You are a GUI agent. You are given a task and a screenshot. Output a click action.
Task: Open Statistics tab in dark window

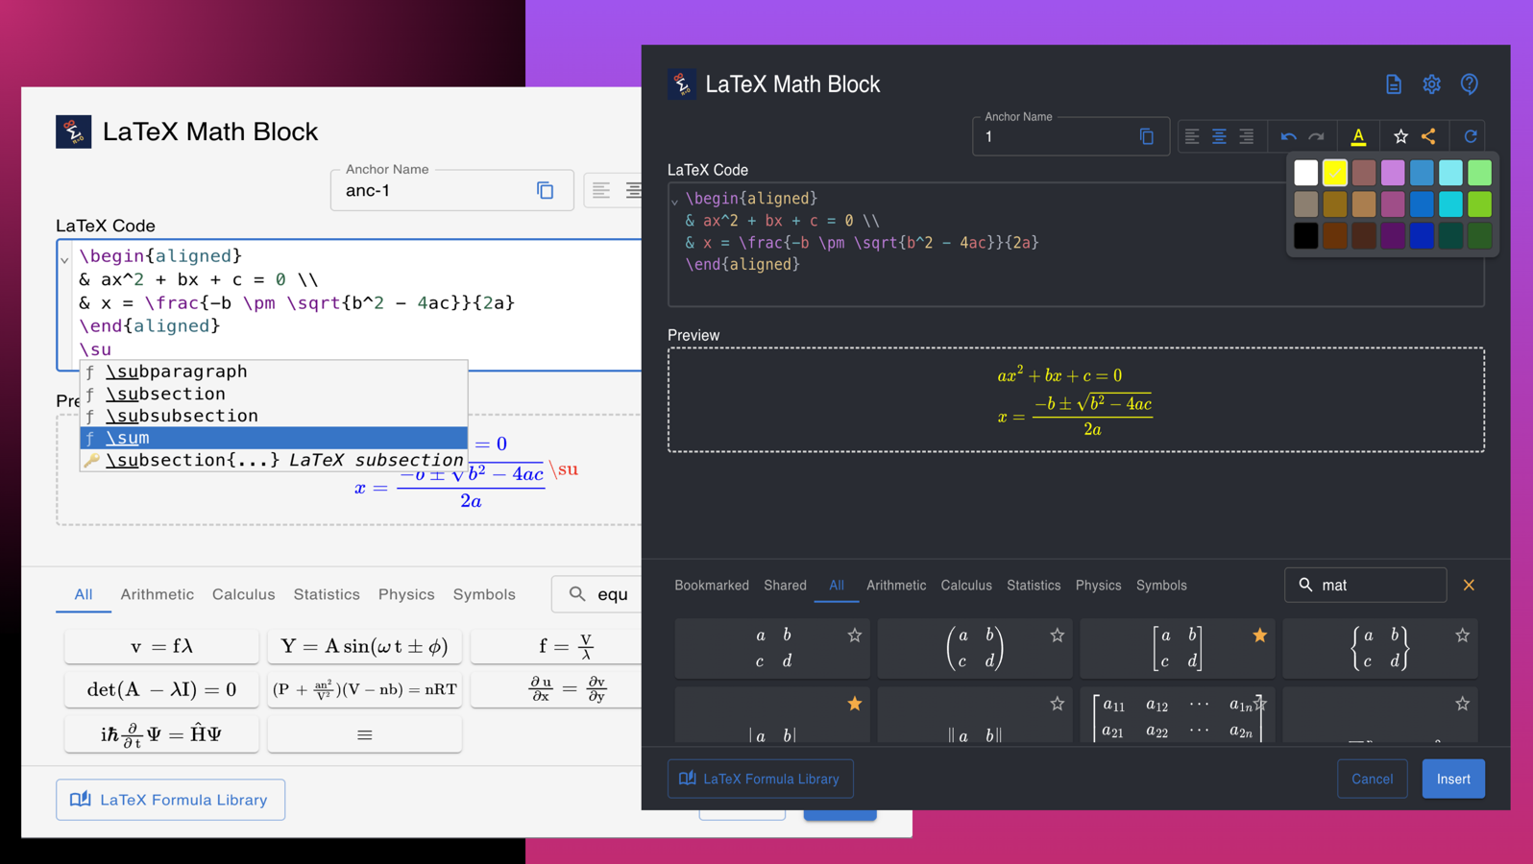[x=1034, y=585]
